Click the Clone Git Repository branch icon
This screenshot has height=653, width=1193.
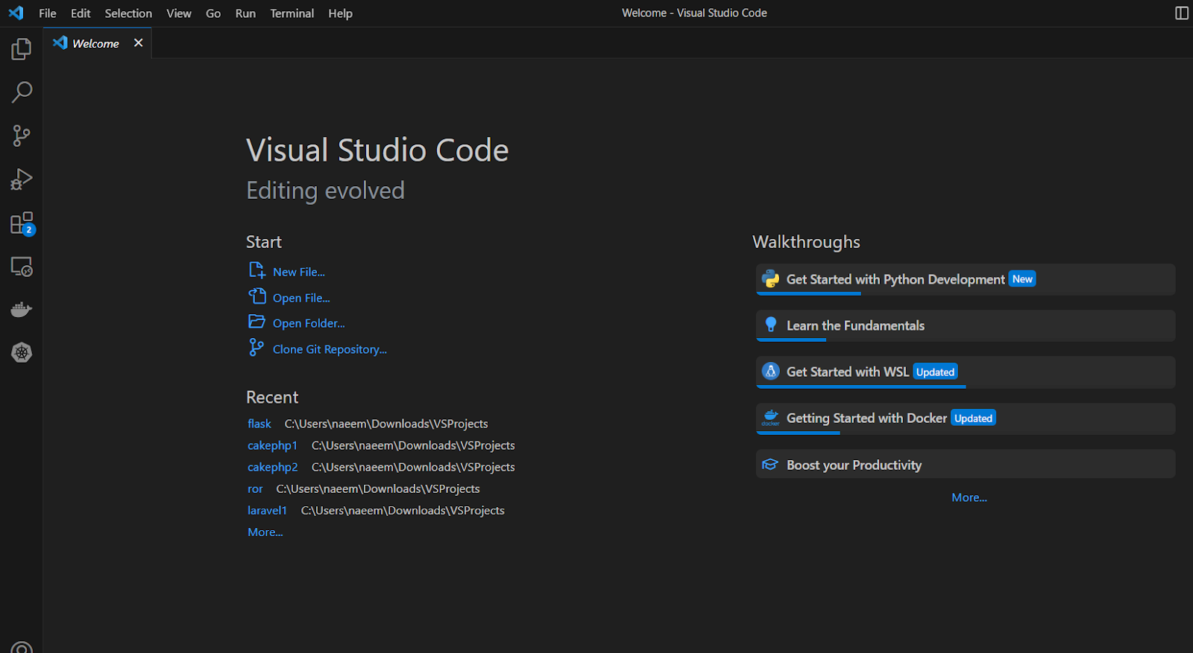click(x=256, y=347)
